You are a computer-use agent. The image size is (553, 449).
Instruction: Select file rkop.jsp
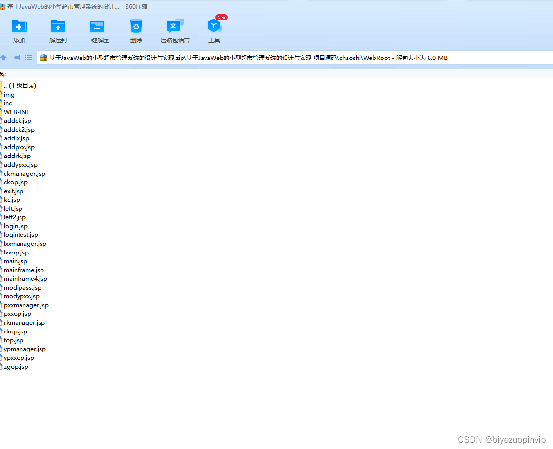tap(14, 332)
